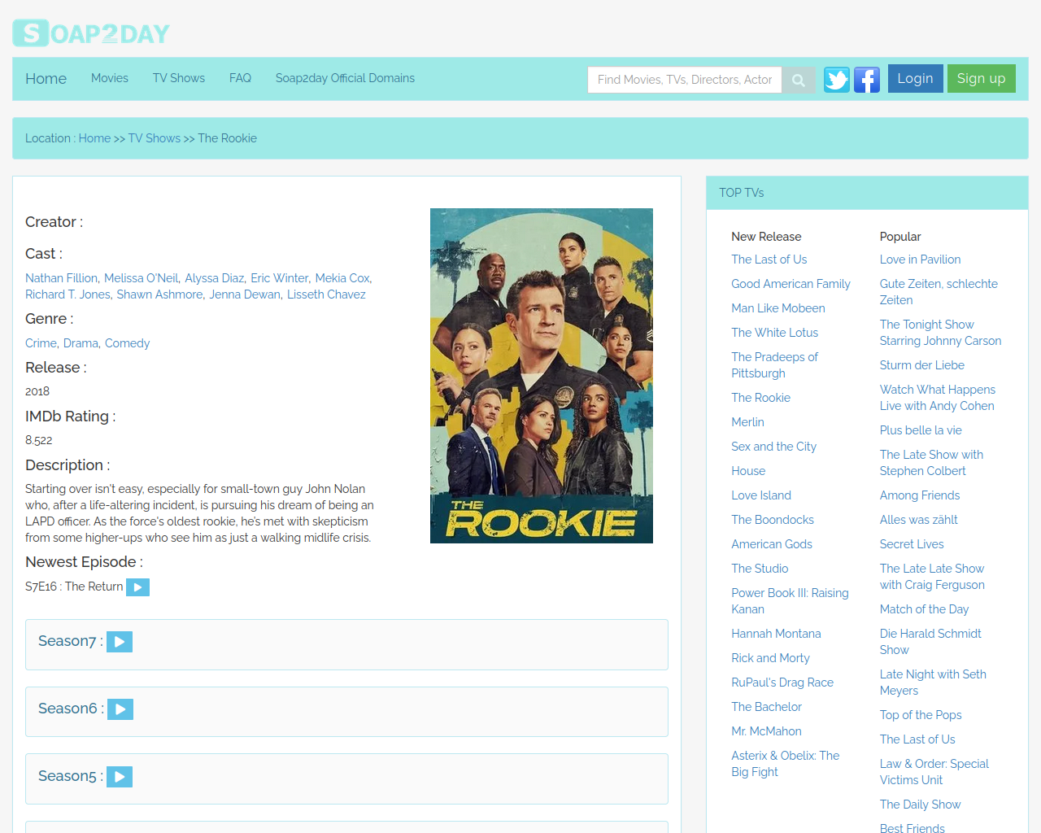1041x833 pixels.
Task: Click the Season7 play icon
Action: [120, 642]
